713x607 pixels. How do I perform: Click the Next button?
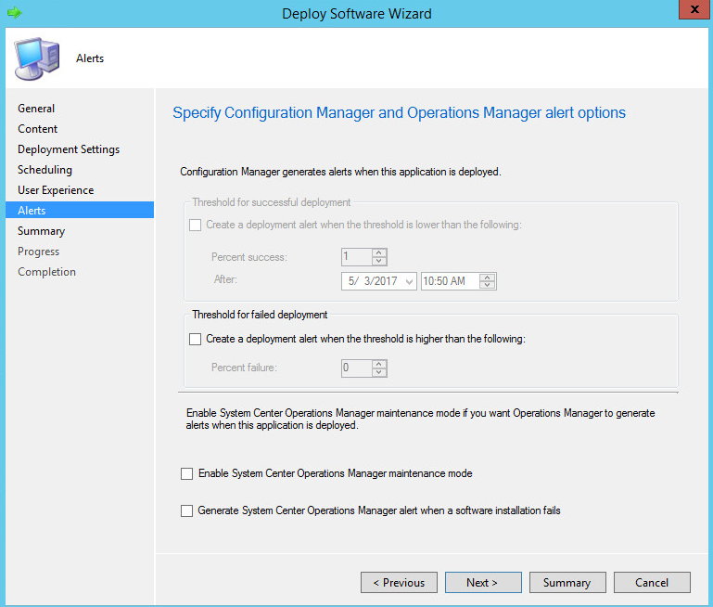tap(483, 583)
